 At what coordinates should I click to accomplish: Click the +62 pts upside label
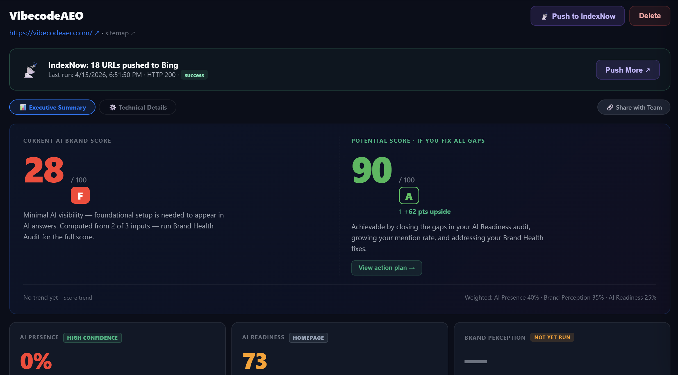coord(424,212)
